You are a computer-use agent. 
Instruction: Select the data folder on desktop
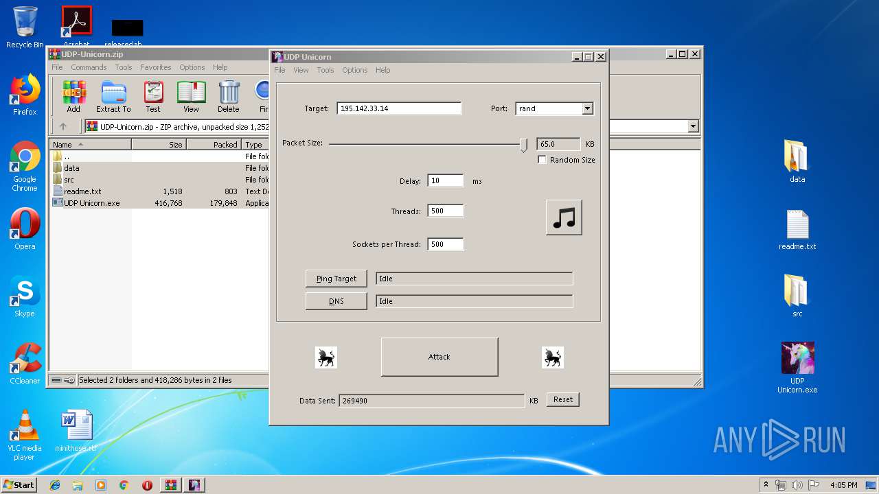[797, 162]
